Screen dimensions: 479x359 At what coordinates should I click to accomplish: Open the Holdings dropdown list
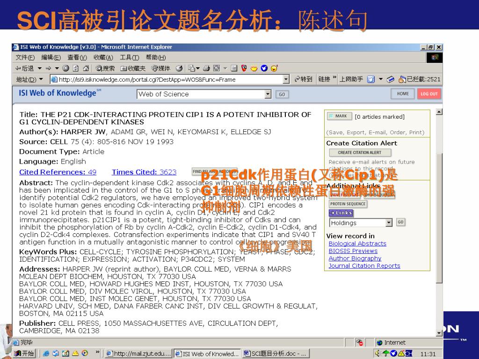click(x=389, y=223)
